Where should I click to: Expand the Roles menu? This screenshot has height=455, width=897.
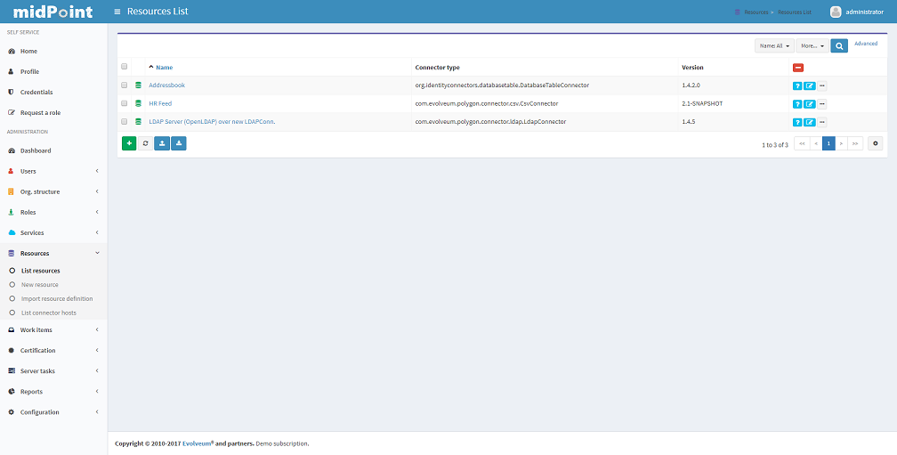pos(53,212)
